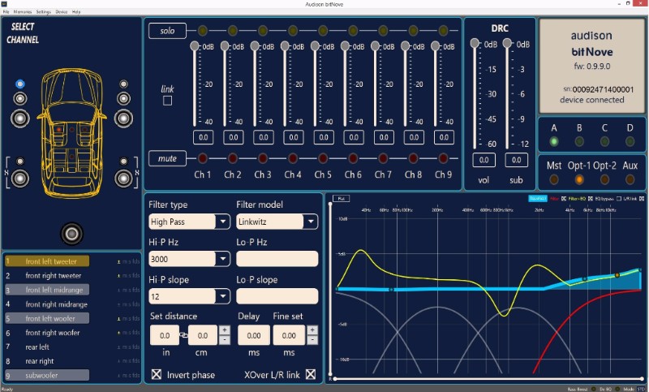Toggle the XOver L/R link checkbox
649x392 pixels.
311,374
